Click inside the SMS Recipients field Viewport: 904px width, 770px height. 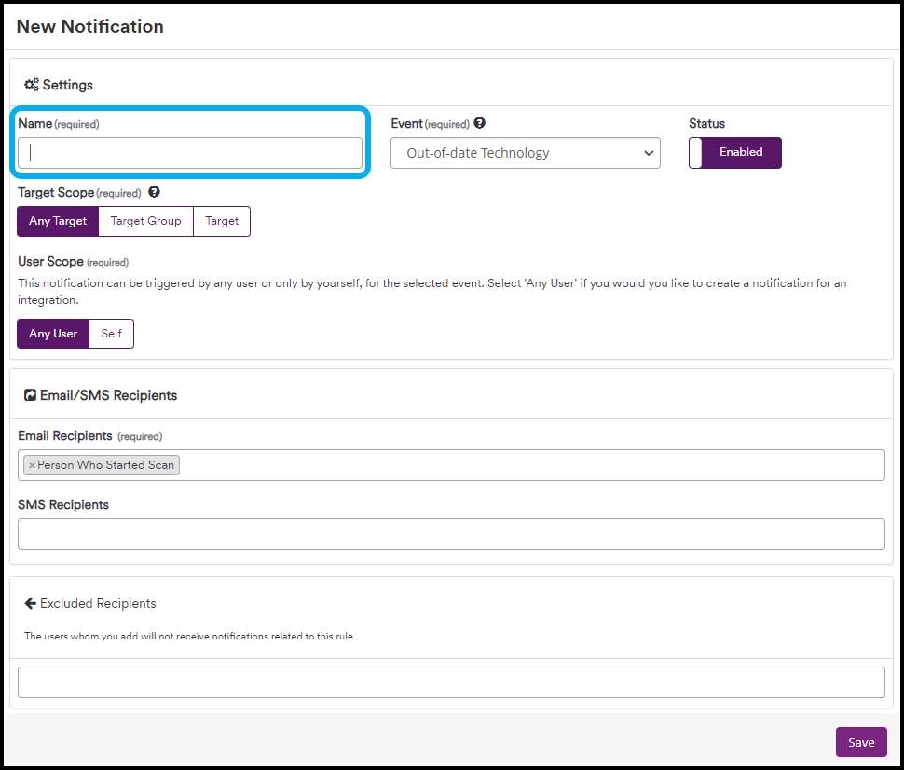451,533
